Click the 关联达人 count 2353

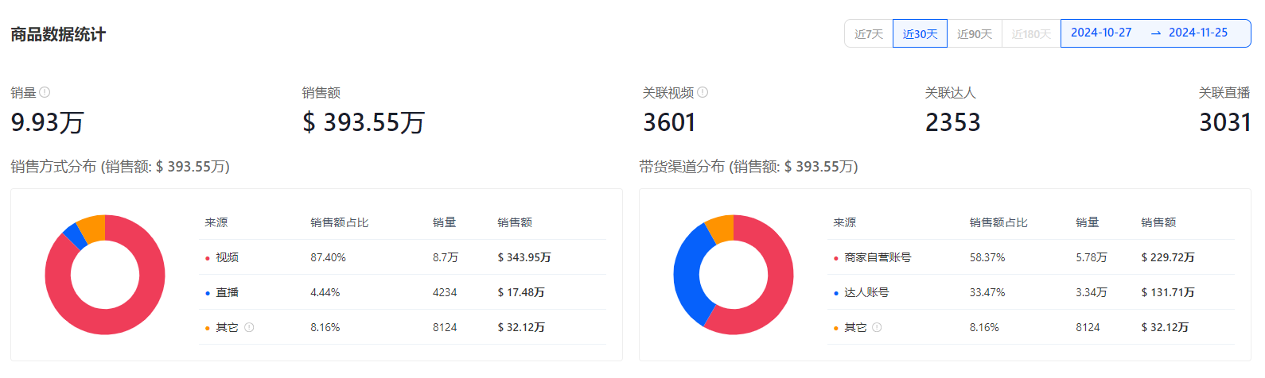pyautogui.click(x=952, y=122)
